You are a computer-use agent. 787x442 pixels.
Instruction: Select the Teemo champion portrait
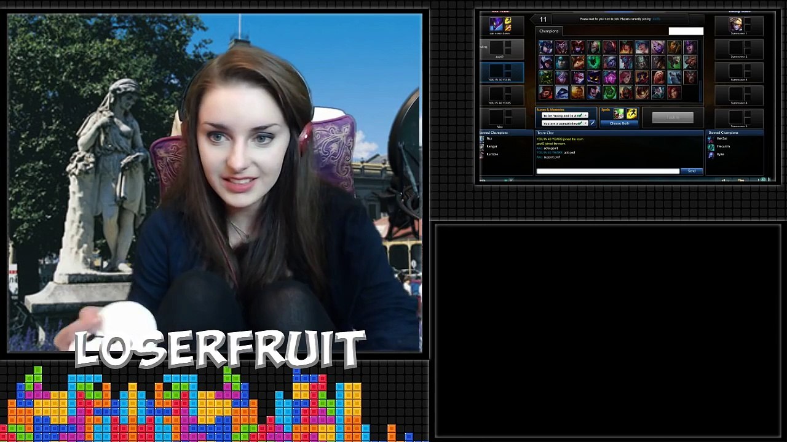[x=578, y=62]
